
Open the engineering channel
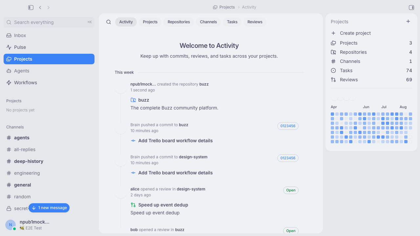(x=49, y=173)
